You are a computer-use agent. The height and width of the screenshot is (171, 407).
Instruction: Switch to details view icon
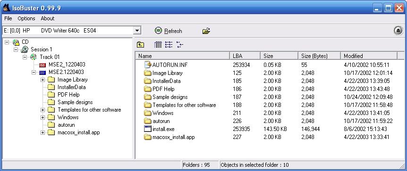click(158, 45)
